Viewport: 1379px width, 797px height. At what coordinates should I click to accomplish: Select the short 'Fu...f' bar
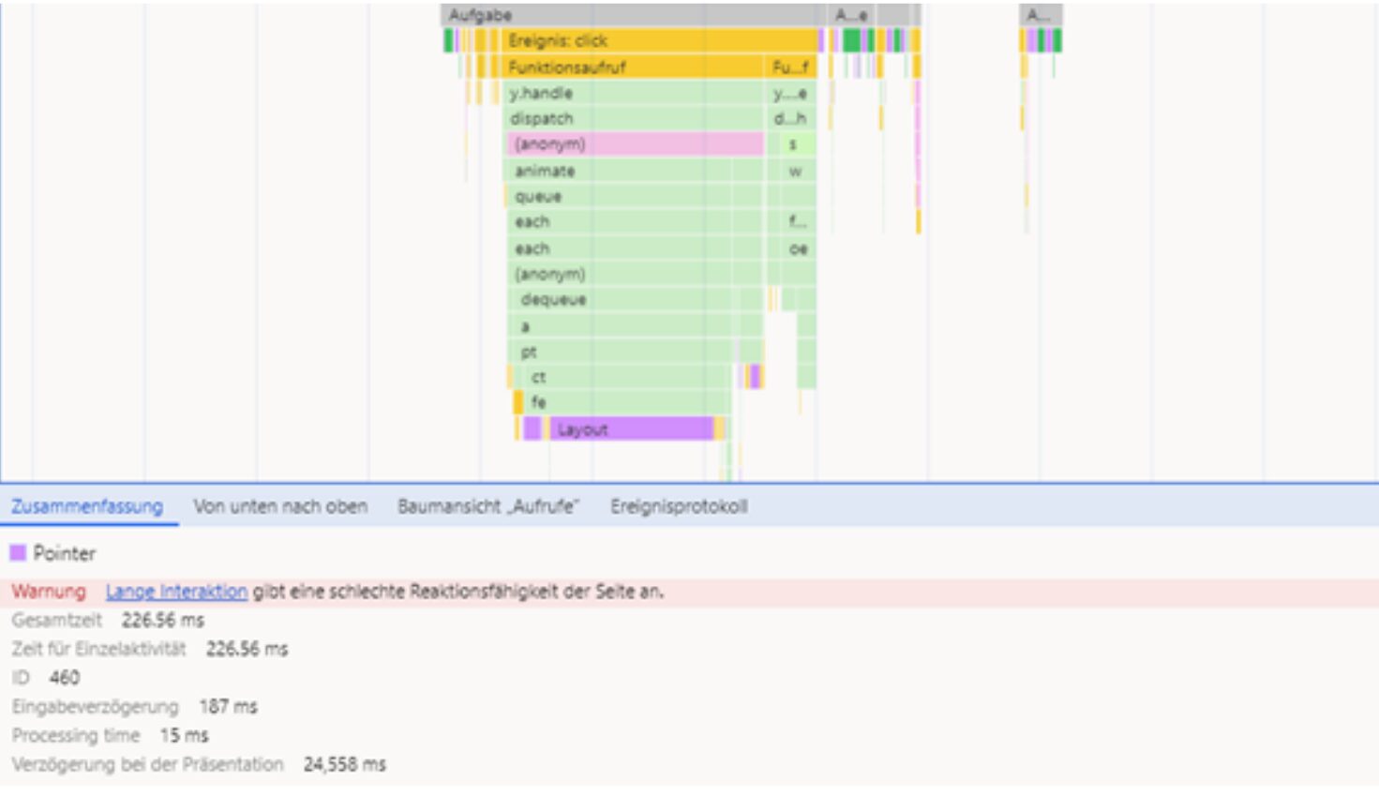(791, 67)
